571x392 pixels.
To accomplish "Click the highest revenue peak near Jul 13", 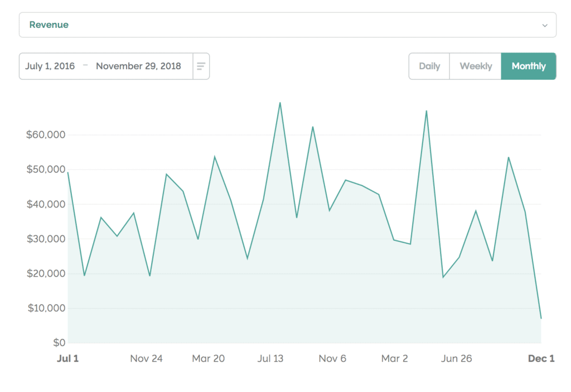I will click(280, 103).
